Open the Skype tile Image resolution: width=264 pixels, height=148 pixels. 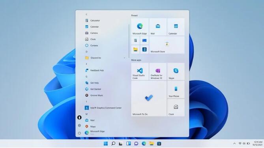[176, 71]
